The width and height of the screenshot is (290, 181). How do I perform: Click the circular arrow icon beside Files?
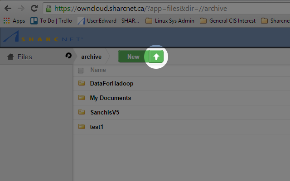pos(68,56)
